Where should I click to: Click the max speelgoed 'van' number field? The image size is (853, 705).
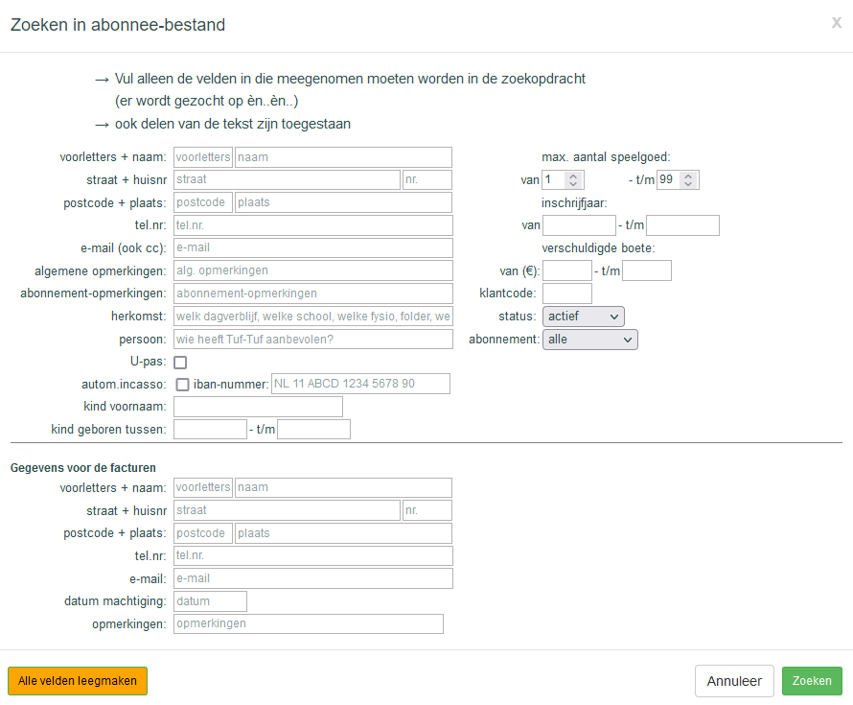point(563,179)
